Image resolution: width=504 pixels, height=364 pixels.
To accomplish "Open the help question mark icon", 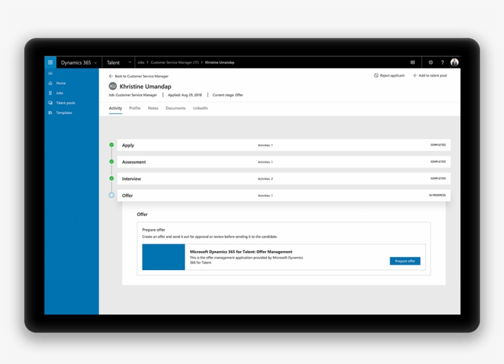I will (x=442, y=63).
